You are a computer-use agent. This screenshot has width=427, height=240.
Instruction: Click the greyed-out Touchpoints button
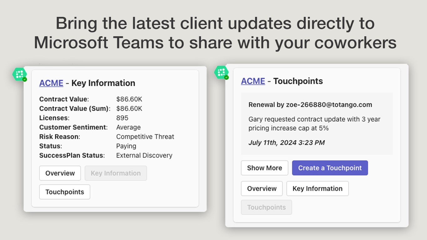[x=266, y=207]
